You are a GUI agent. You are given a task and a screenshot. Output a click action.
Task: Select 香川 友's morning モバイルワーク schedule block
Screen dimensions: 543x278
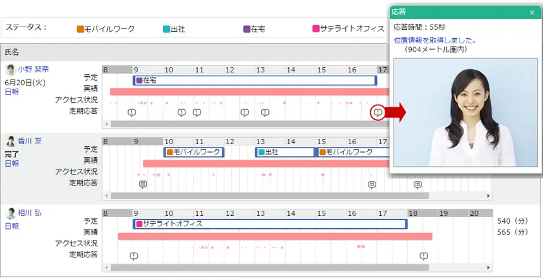tap(194, 152)
